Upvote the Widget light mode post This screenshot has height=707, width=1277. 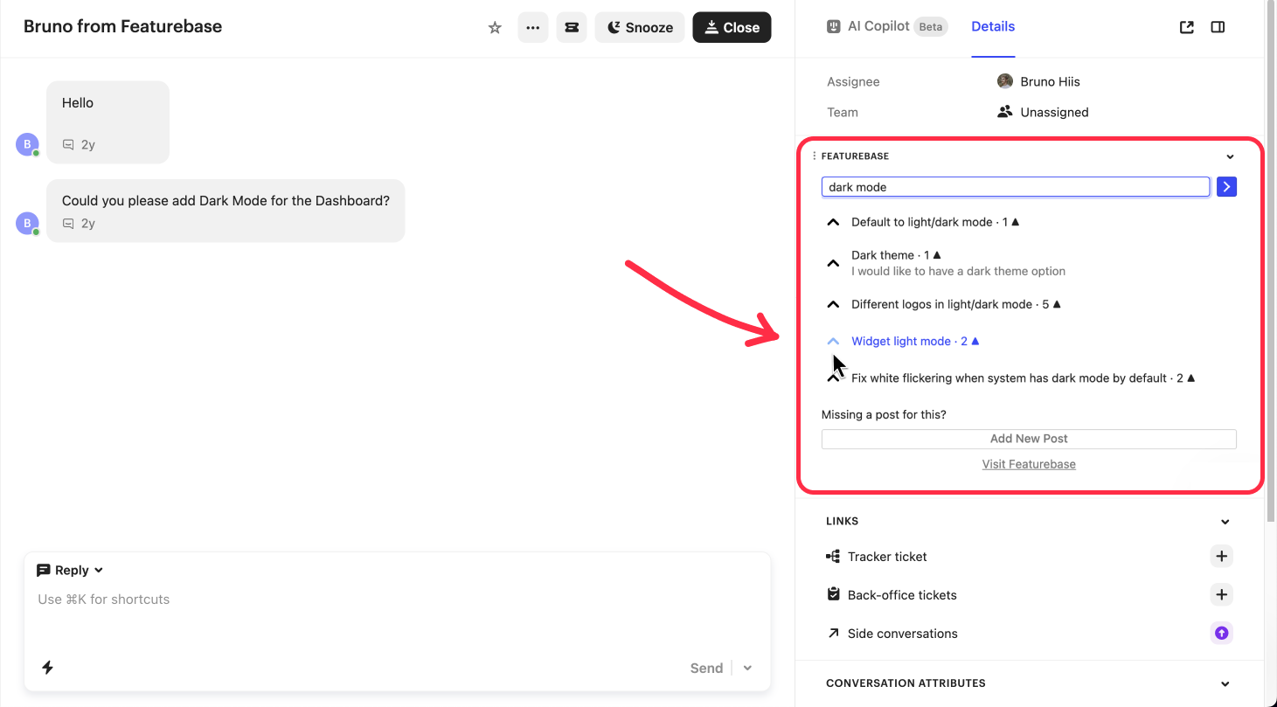[x=833, y=341]
